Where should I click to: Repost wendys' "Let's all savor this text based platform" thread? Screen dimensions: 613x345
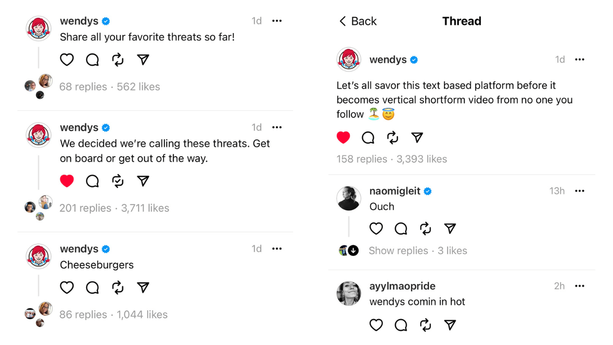(x=392, y=138)
